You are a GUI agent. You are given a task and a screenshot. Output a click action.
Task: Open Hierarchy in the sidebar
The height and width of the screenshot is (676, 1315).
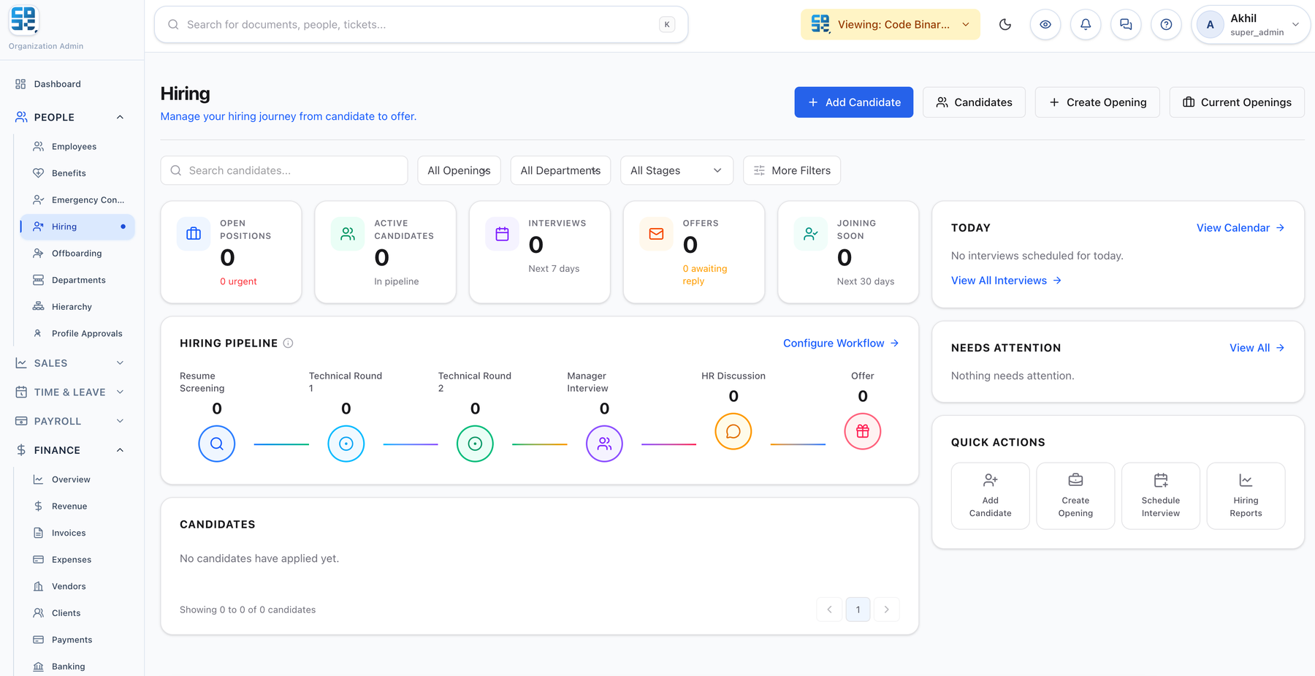[77, 306]
